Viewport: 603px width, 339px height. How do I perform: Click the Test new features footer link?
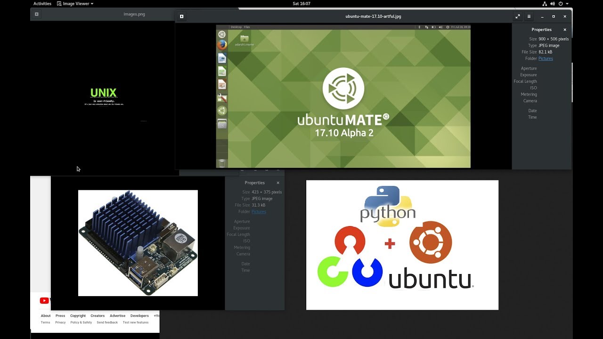pos(136,323)
